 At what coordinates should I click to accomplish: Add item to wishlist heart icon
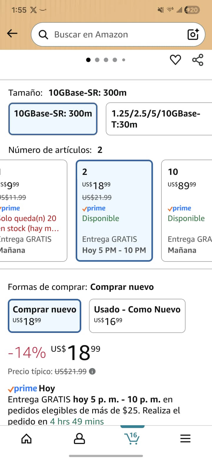click(x=175, y=60)
